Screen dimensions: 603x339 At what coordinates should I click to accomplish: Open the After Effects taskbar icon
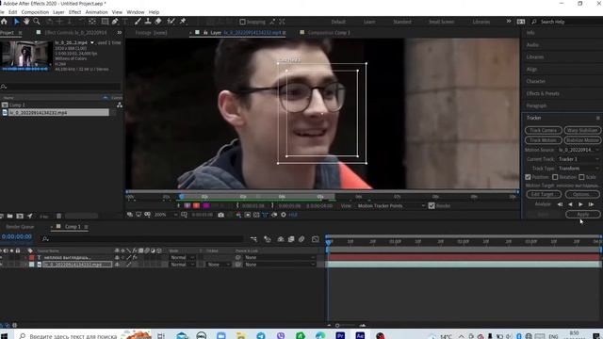tap(360, 335)
